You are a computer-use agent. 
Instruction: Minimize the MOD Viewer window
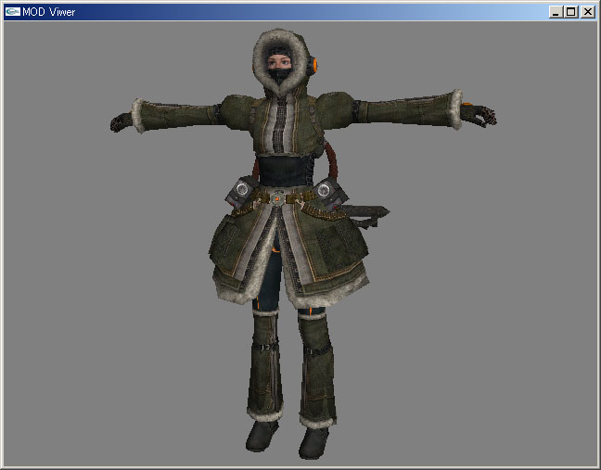(x=555, y=12)
